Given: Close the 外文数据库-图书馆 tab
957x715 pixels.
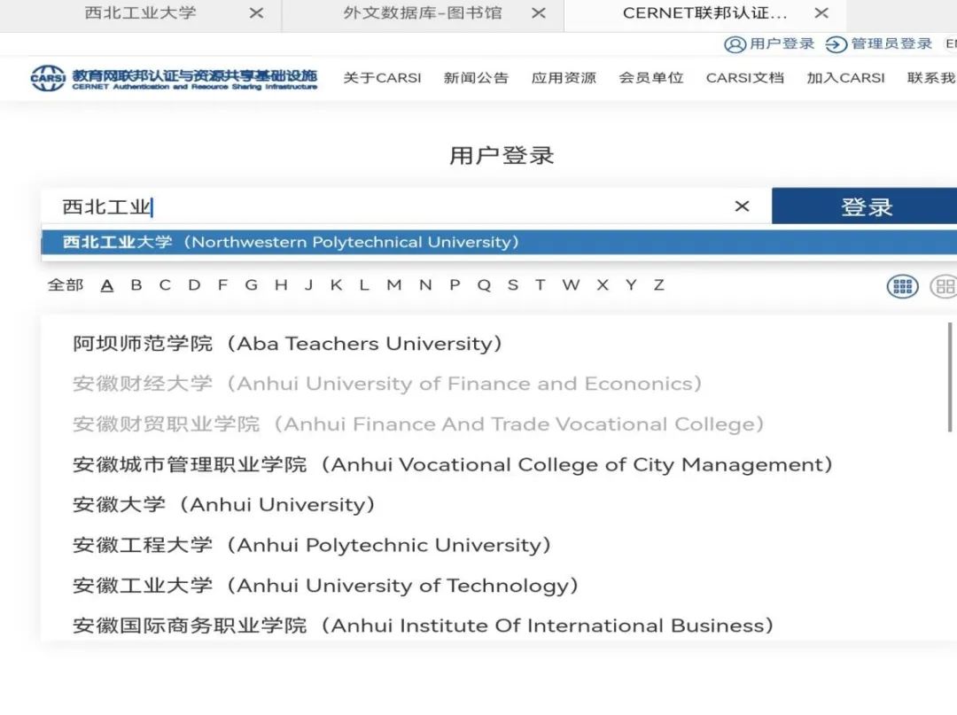Looking at the screenshot, I should point(539,12).
